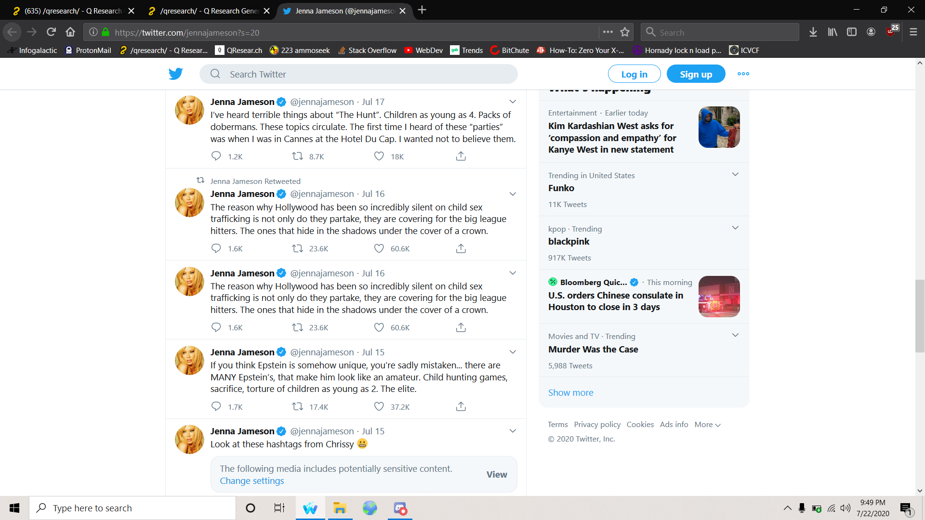Open the Murder Was the Case trend
The height and width of the screenshot is (520, 925).
593,349
